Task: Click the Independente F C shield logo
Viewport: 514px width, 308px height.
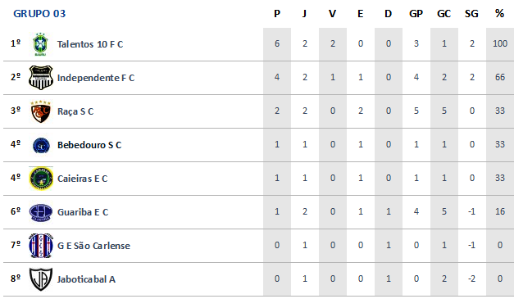Action: point(41,78)
